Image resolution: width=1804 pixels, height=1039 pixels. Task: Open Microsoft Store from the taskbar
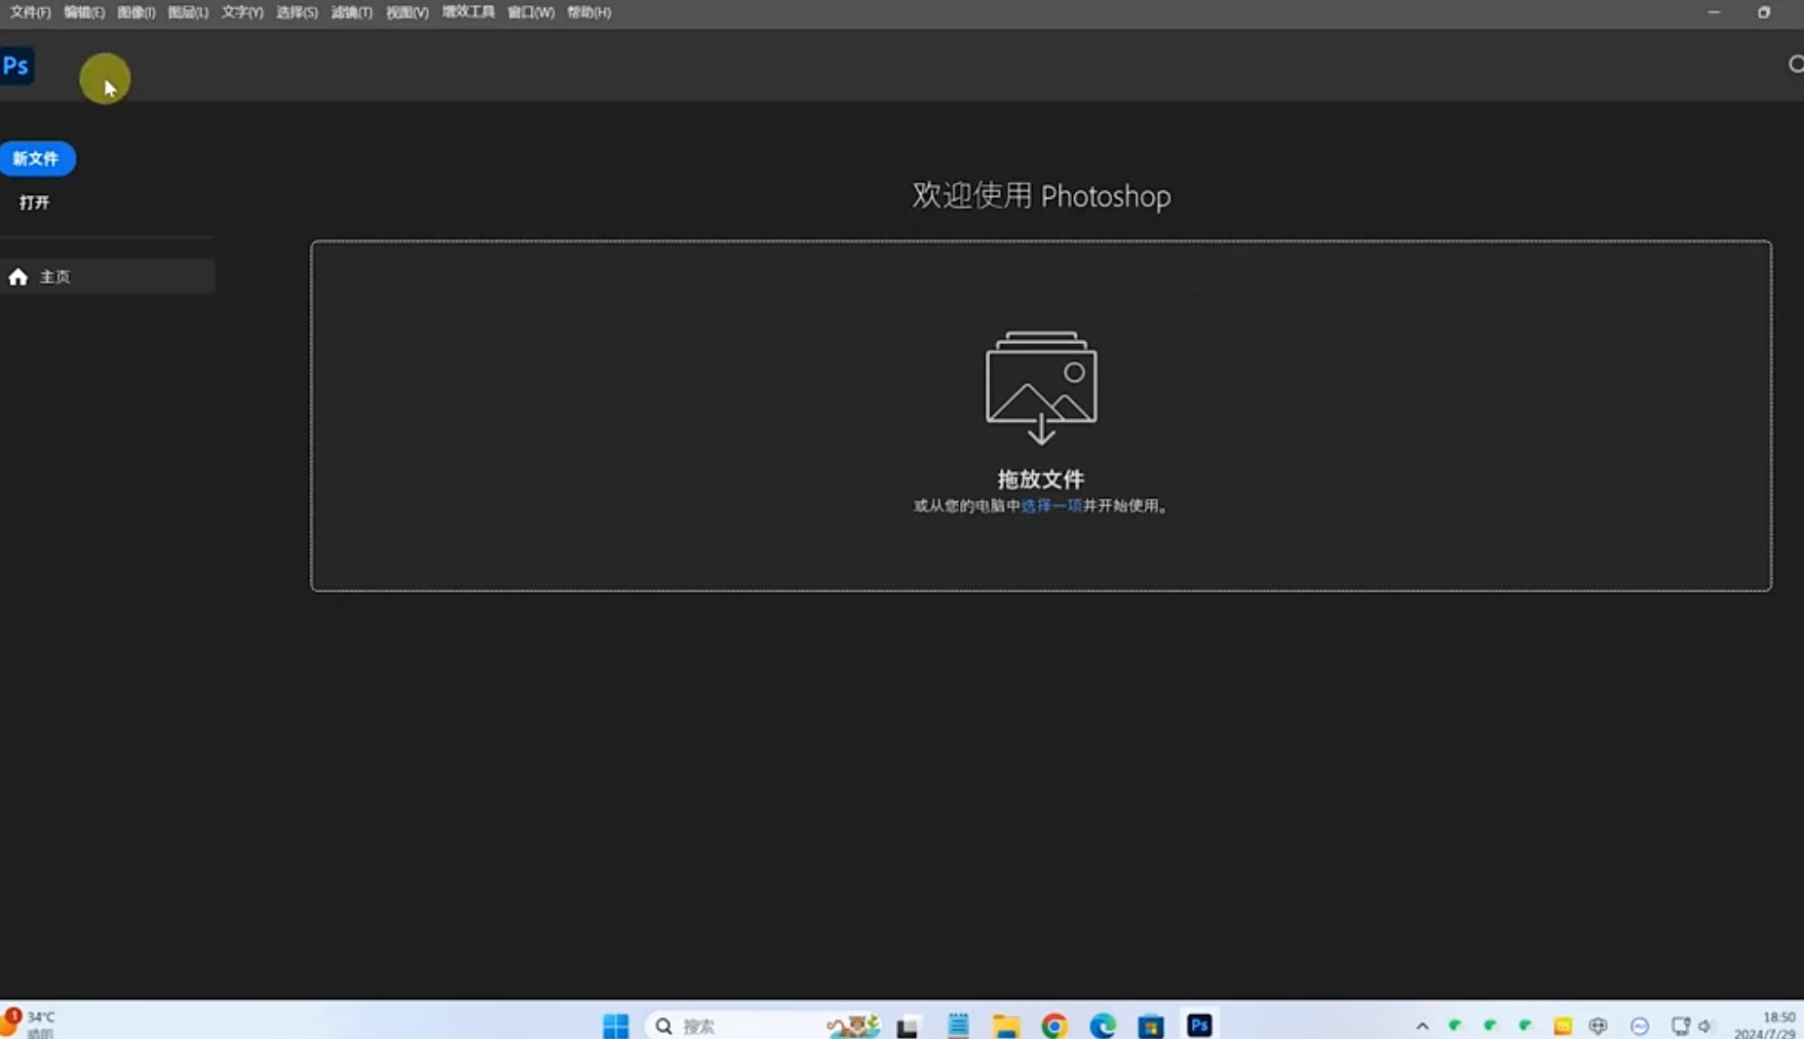click(x=1151, y=1025)
